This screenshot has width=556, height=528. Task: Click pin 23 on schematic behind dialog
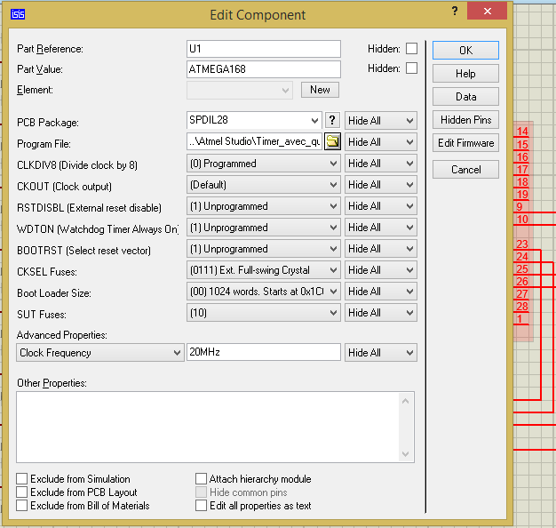pyautogui.click(x=522, y=244)
